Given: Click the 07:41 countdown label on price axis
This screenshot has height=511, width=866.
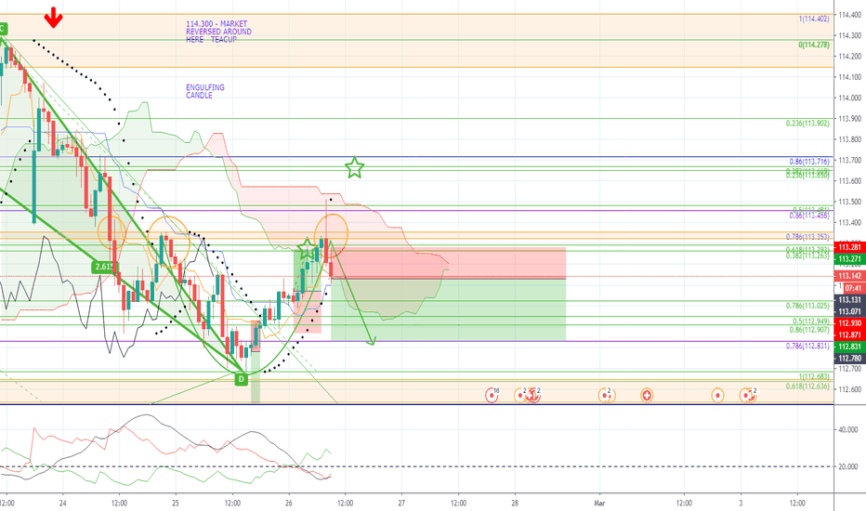Looking at the screenshot, I should (853, 288).
